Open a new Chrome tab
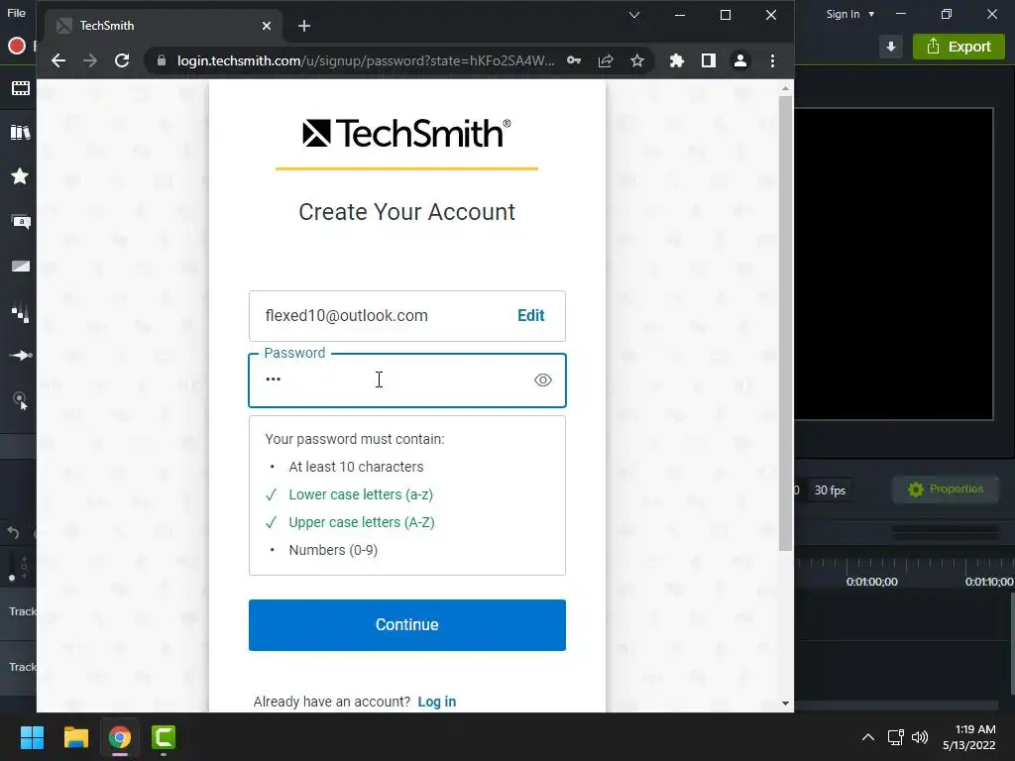This screenshot has height=761, width=1015. 304,26
